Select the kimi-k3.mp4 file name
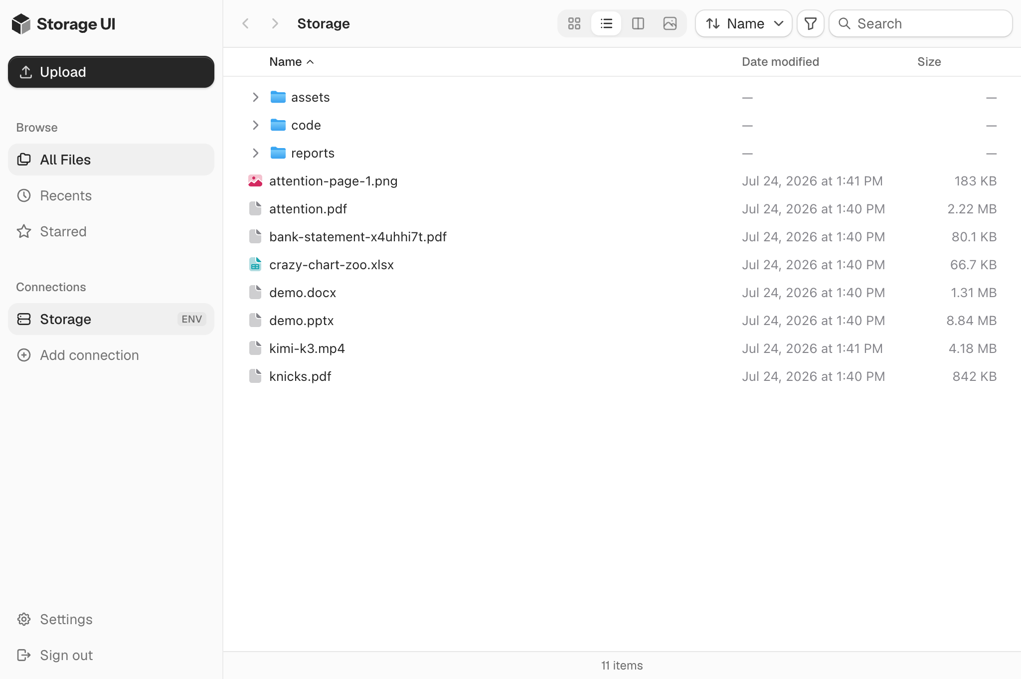Viewport: 1021px width, 679px height. pos(307,348)
